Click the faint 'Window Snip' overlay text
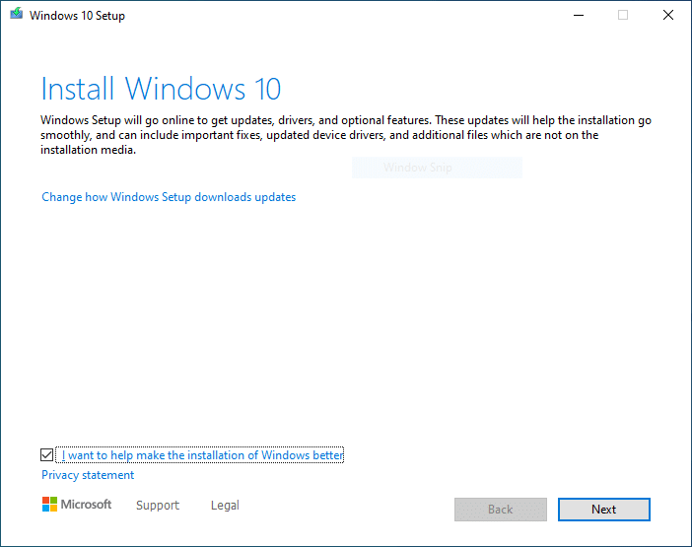Image resolution: width=692 pixels, height=547 pixels. point(418,168)
